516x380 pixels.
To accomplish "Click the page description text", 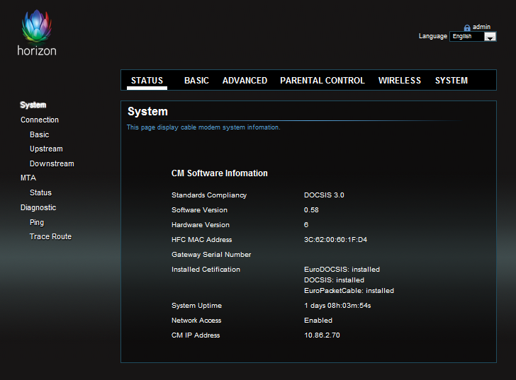I will click(x=203, y=127).
